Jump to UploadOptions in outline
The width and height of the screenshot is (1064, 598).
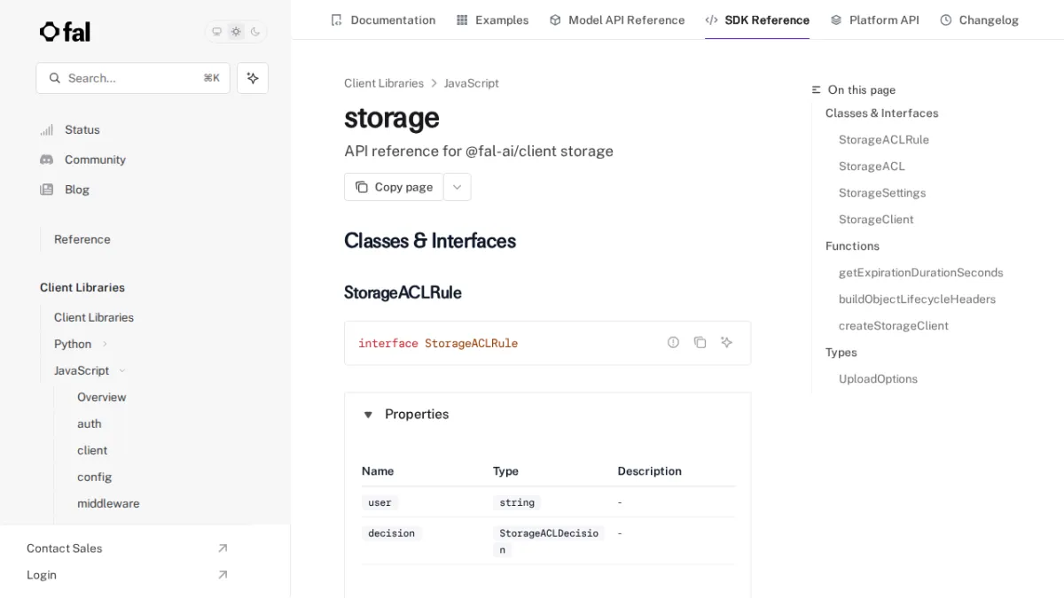(x=878, y=379)
